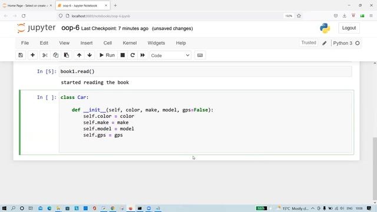Open the Edit menu

[44, 43]
